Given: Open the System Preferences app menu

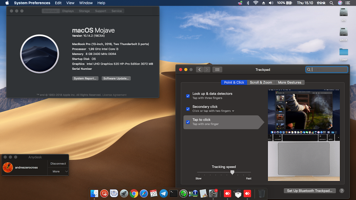Looking at the screenshot, I should tap(32, 3).
